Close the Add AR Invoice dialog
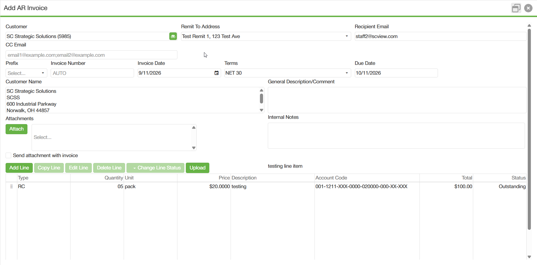Screen dimensions: 537x265 (528, 8)
